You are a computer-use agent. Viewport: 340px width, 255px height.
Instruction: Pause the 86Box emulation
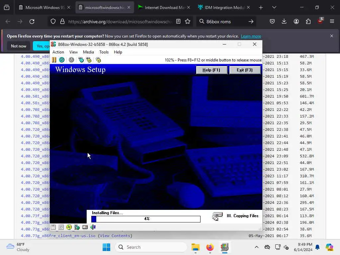[x=54, y=60]
